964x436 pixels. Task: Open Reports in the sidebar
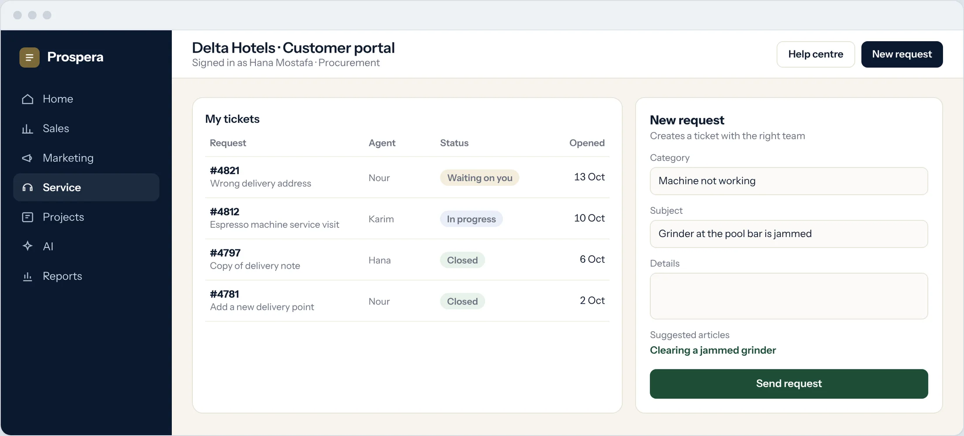coord(86,276)
